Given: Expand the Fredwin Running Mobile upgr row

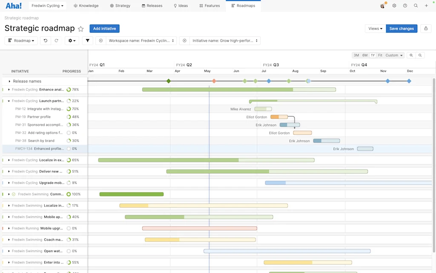Looking at the screenshot, I should tap(9, 229).
